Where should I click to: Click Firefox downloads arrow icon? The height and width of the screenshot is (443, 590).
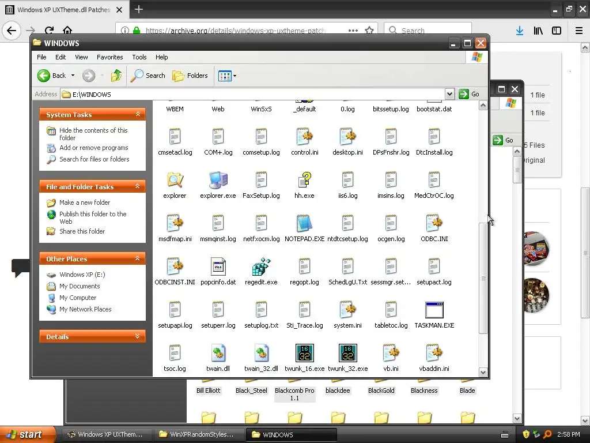coord(519,31)
